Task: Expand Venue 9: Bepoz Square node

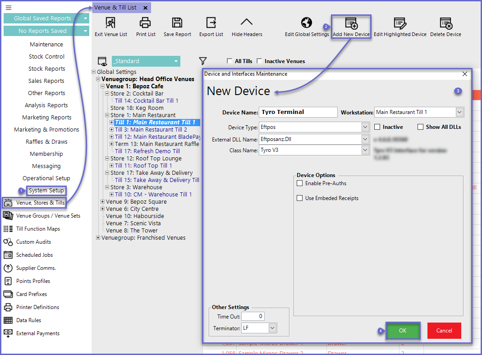Action: click(x=103, y=202)
